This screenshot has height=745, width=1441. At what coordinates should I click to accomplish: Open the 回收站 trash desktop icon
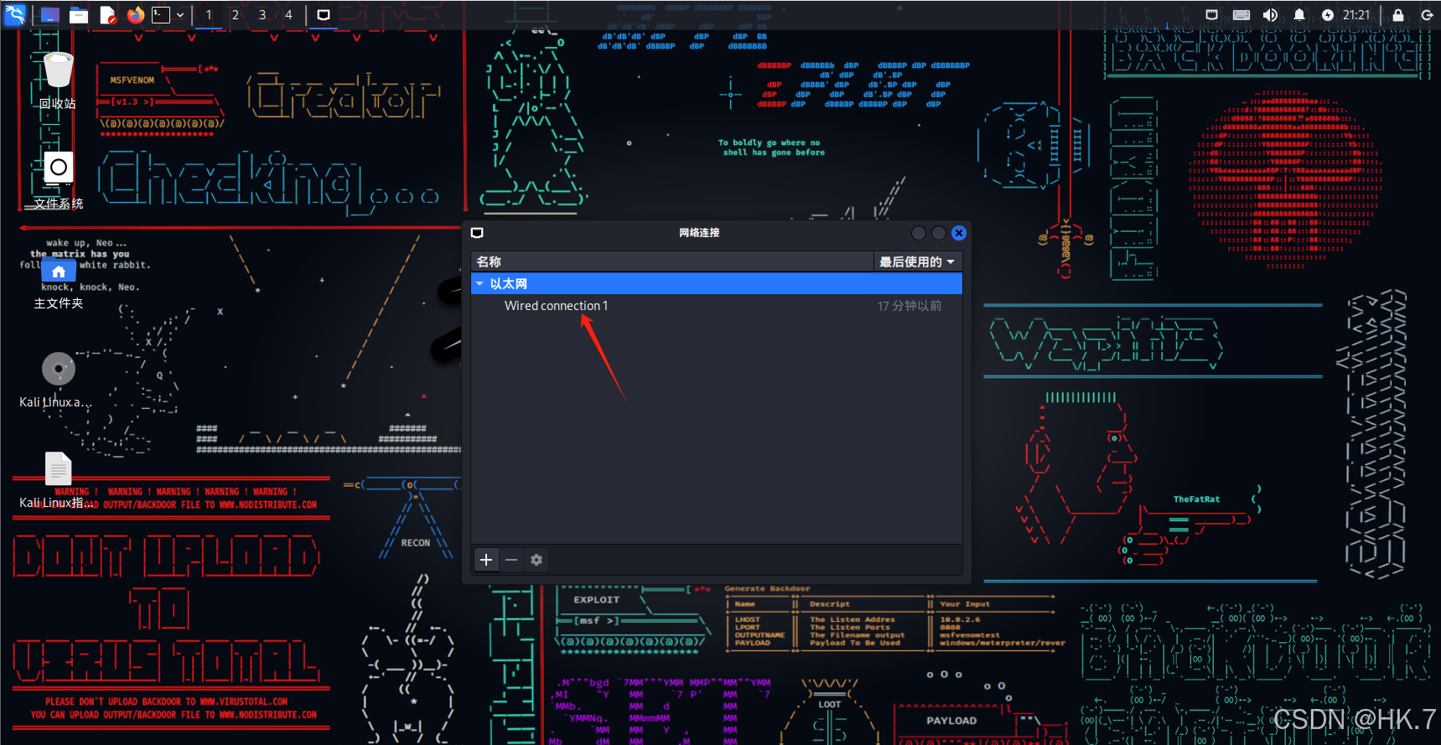(58, 80)
